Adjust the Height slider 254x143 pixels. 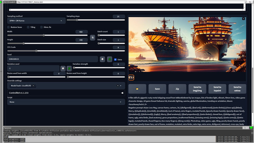48,43
